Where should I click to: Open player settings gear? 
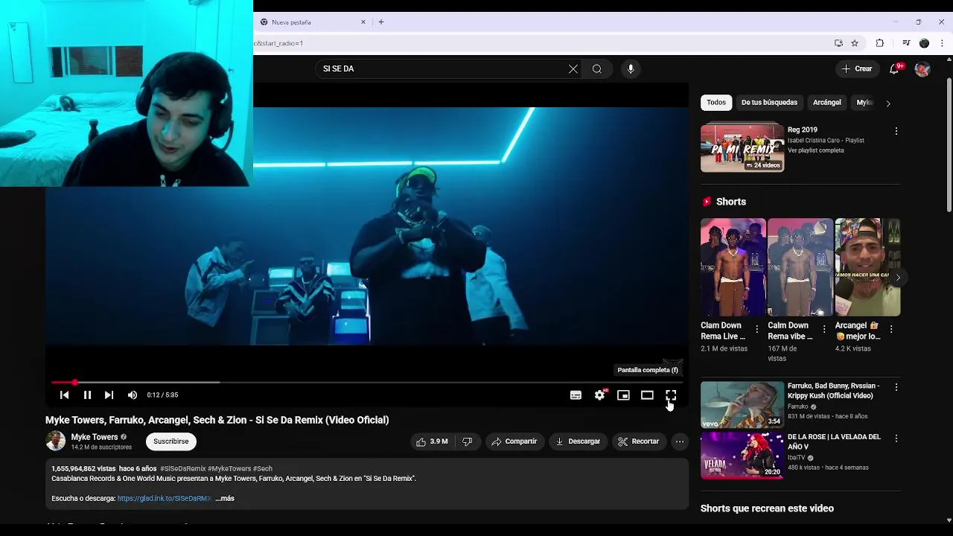[x=599, y=395]
